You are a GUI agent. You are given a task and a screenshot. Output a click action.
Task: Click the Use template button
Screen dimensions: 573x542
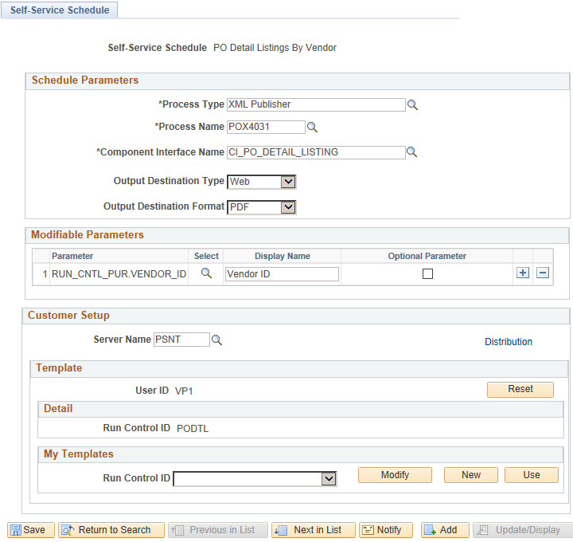point(532,475)
